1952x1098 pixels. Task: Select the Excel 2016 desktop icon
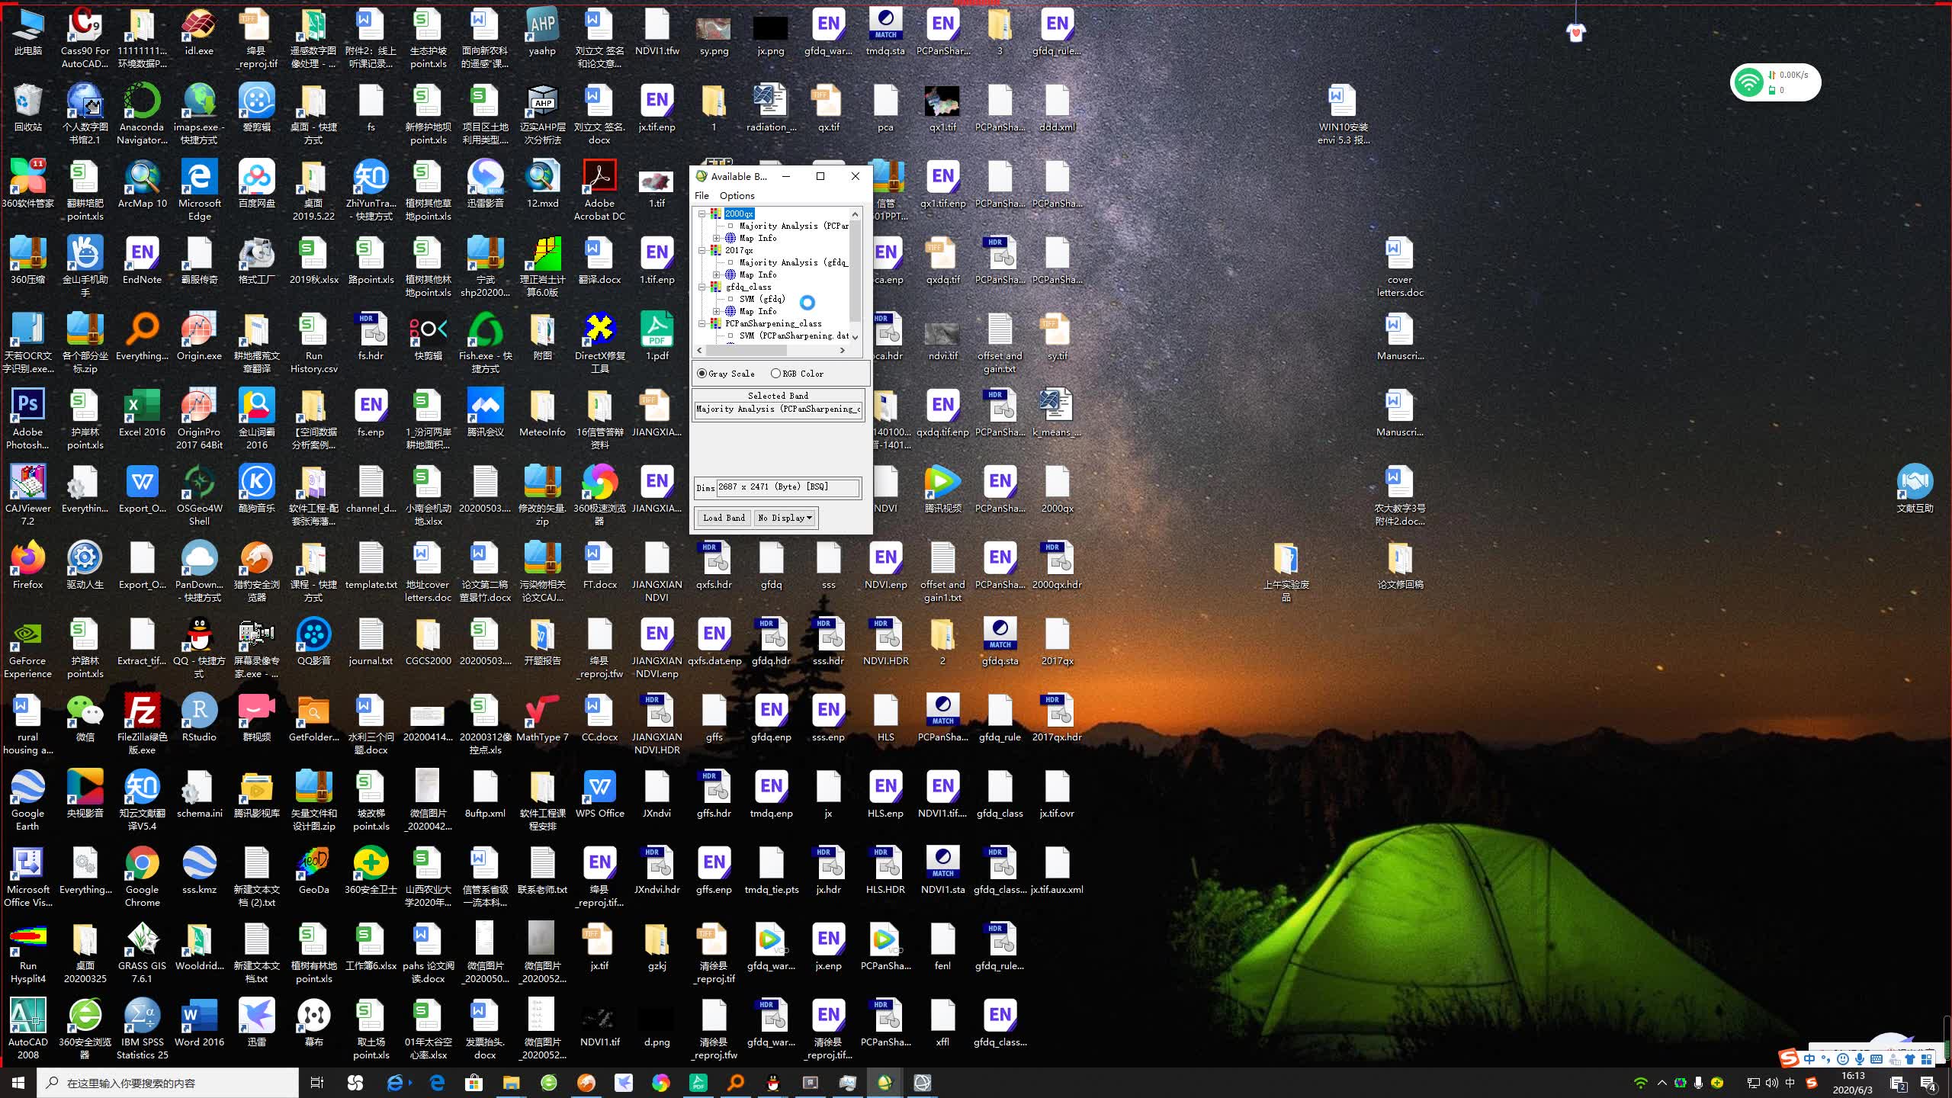click(143, 414)
